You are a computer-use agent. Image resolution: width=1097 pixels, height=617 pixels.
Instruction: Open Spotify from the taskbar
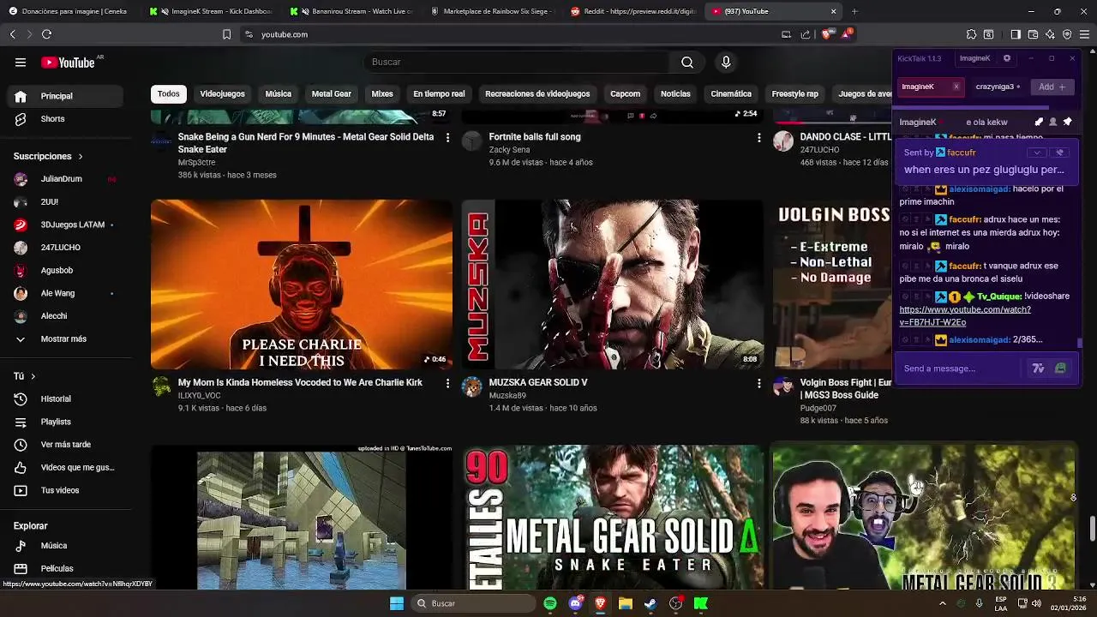click(x=550, y=603)
